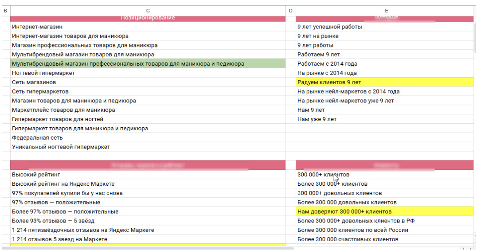Click cell 'Ногтевой гипермаркет'
This screenshot has width=477, height=250.
tap(148, 73)
